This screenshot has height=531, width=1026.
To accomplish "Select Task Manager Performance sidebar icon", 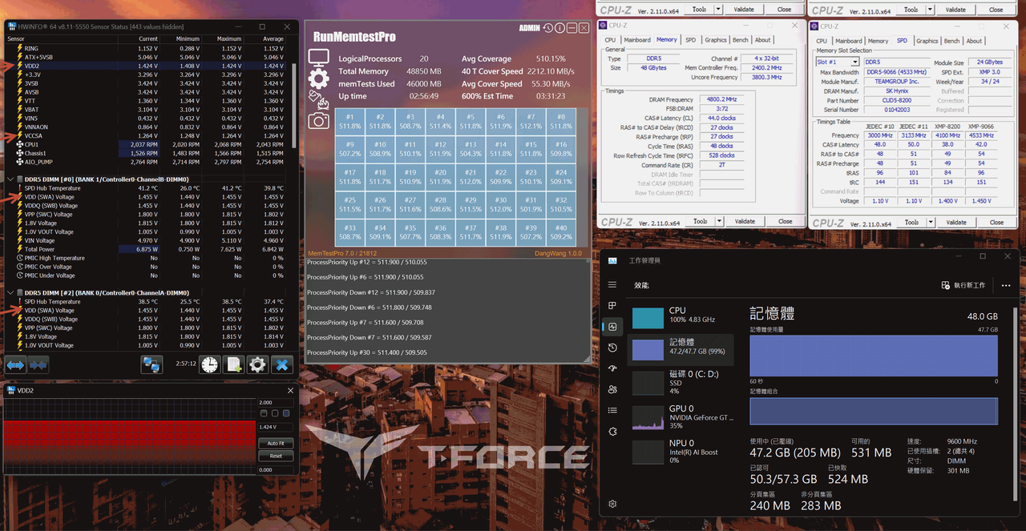I will point(612,327).
